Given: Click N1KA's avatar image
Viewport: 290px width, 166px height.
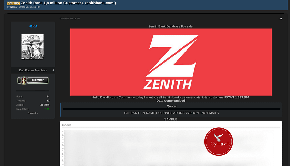Looking at the screenshot, I should 32,47.
